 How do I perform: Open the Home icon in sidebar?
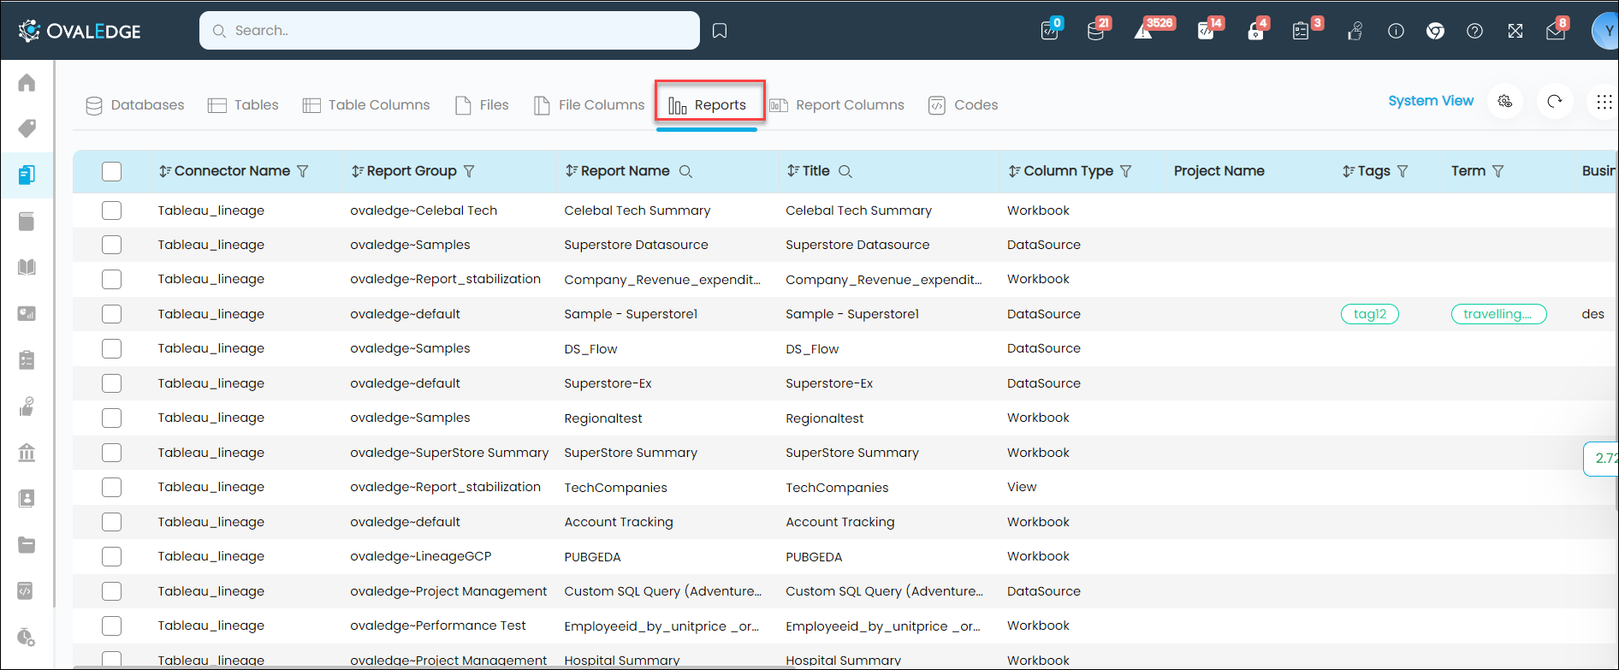click(x=27, y=83)
